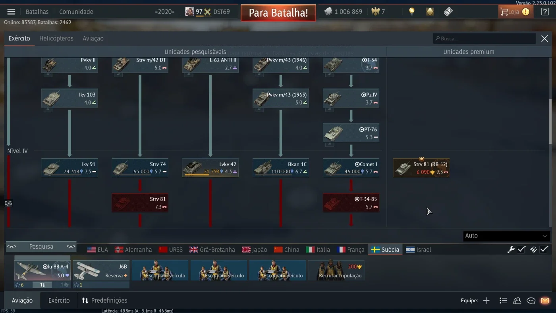Collapse the Pesquisa panel left chevron

[x=12, y=247]
